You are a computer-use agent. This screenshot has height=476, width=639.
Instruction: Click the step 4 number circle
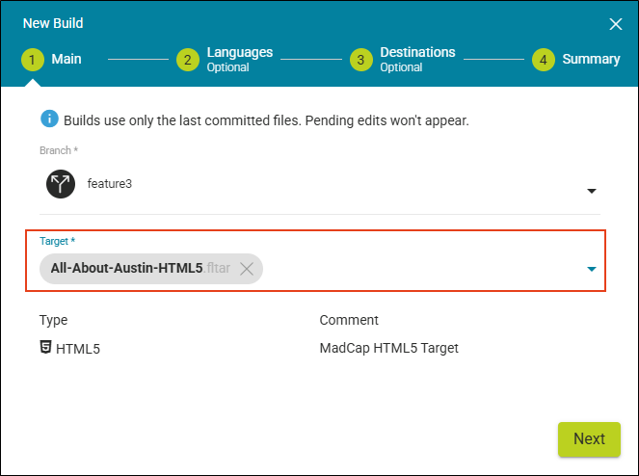point(544,60)
